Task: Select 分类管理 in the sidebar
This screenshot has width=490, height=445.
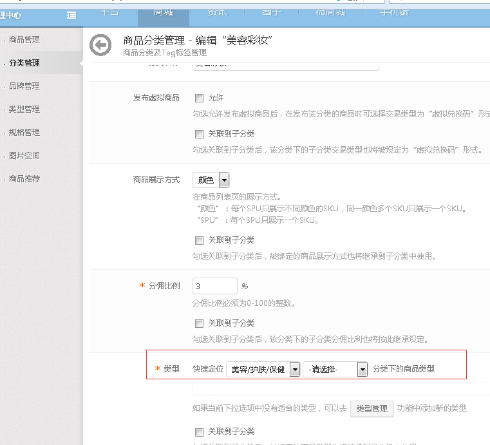Action: click(24, 63)
